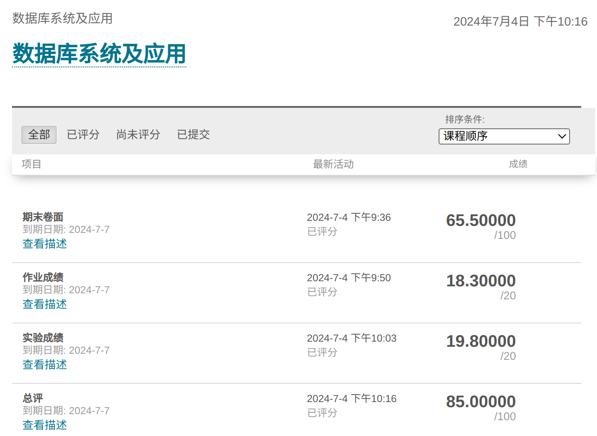Click the small gray 数据库系统及应用 header text

point(62,18)
